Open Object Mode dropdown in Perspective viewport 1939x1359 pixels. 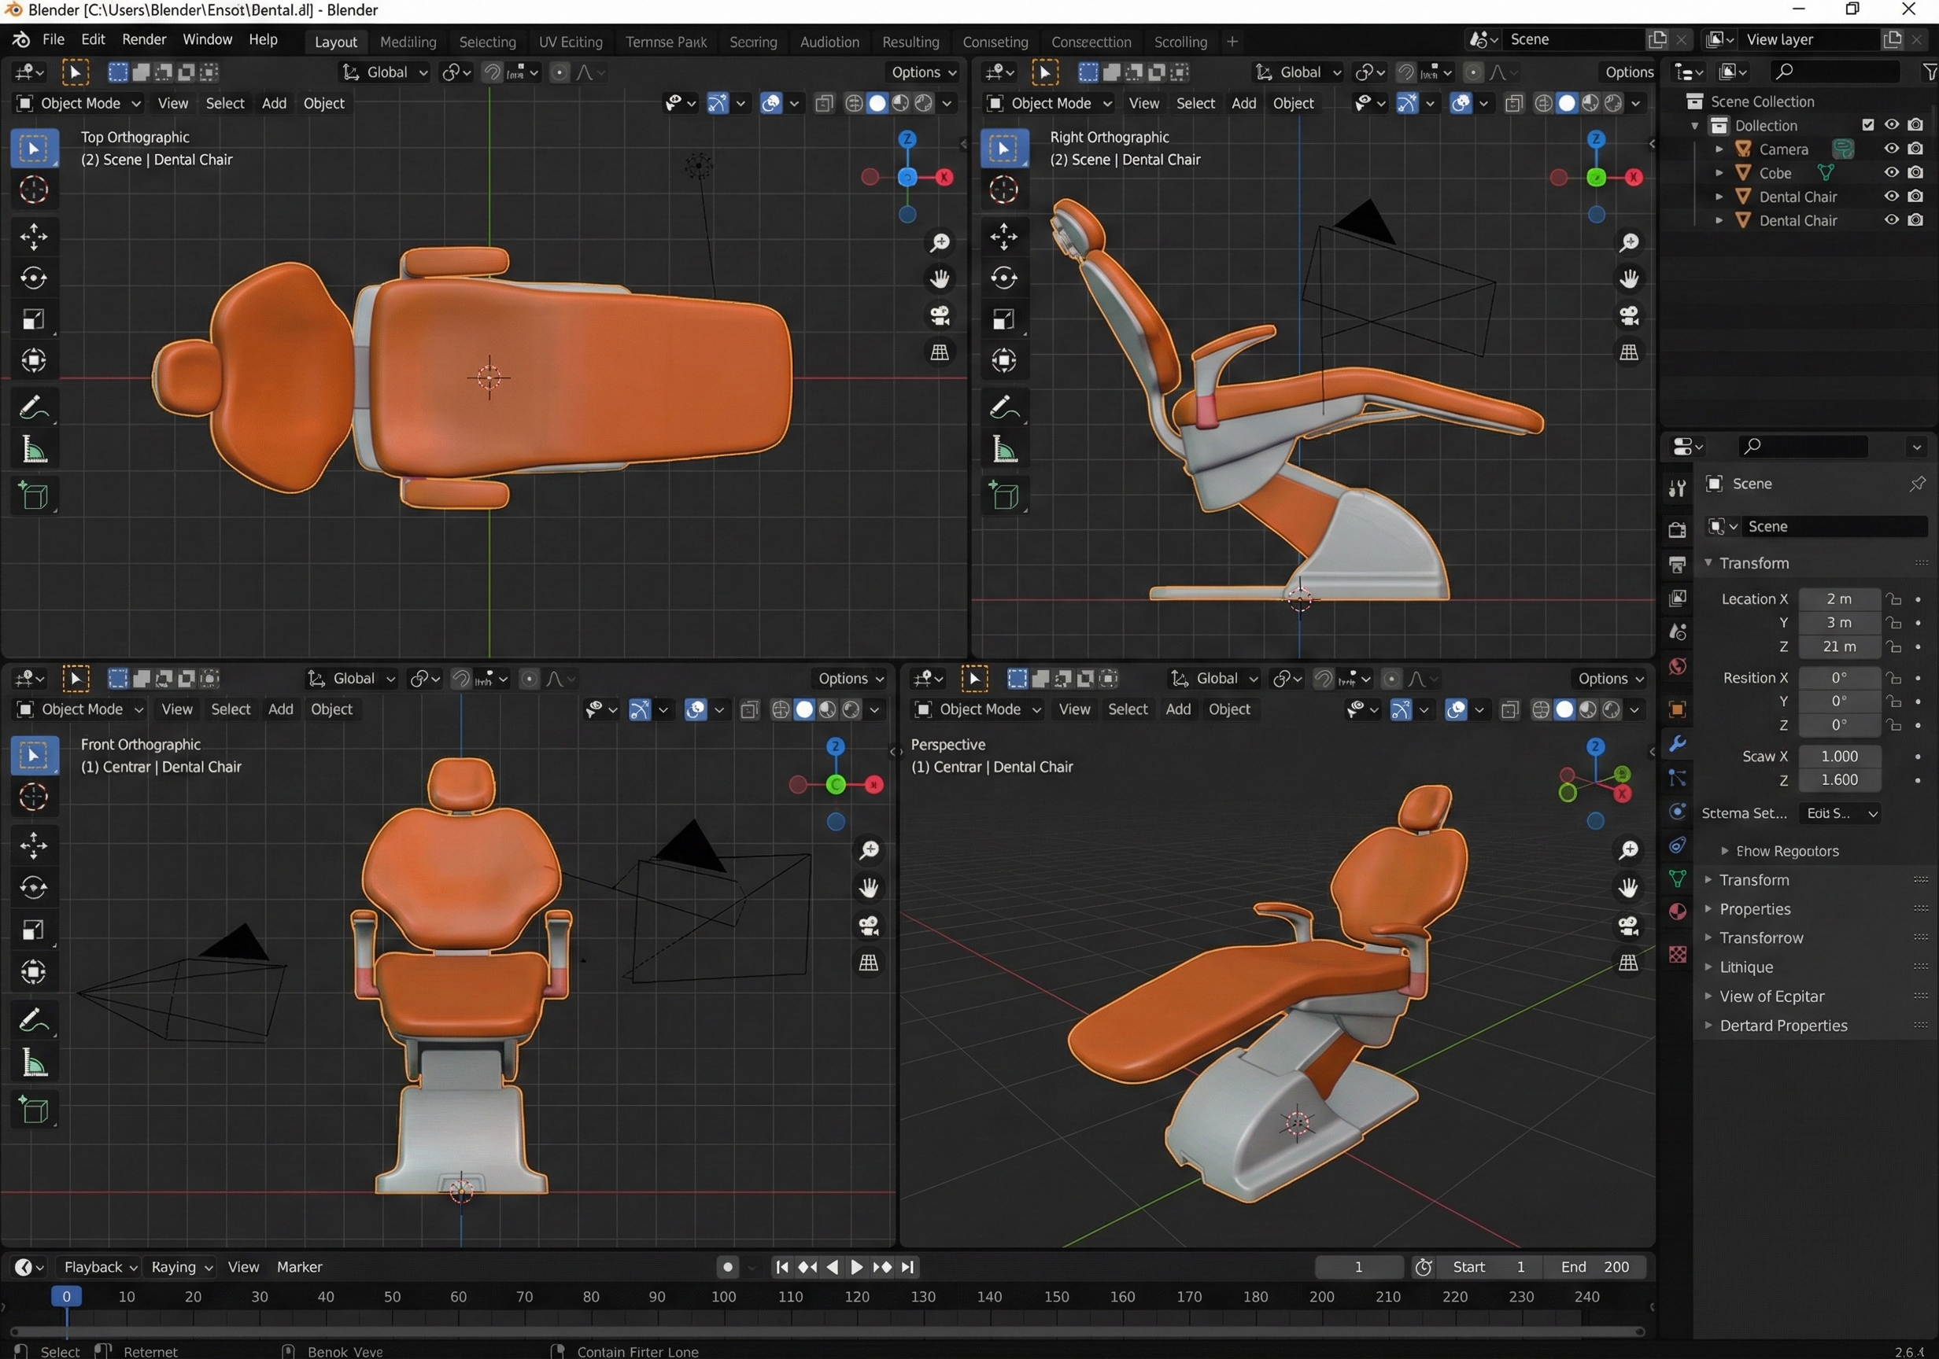coord(980,709)
